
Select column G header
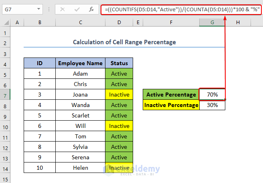212,23
